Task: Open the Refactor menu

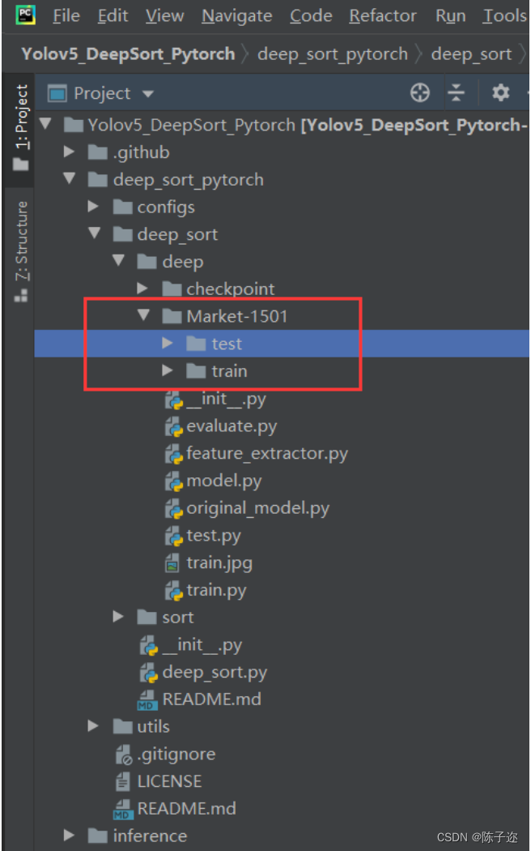Action: pos(383,15)
